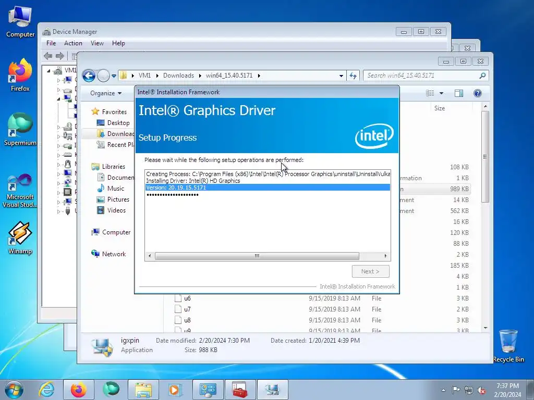Viewport: 534px width, 400px height.
Task: Open the clock showing 7:37 PM
Action: tap(507, 390)
